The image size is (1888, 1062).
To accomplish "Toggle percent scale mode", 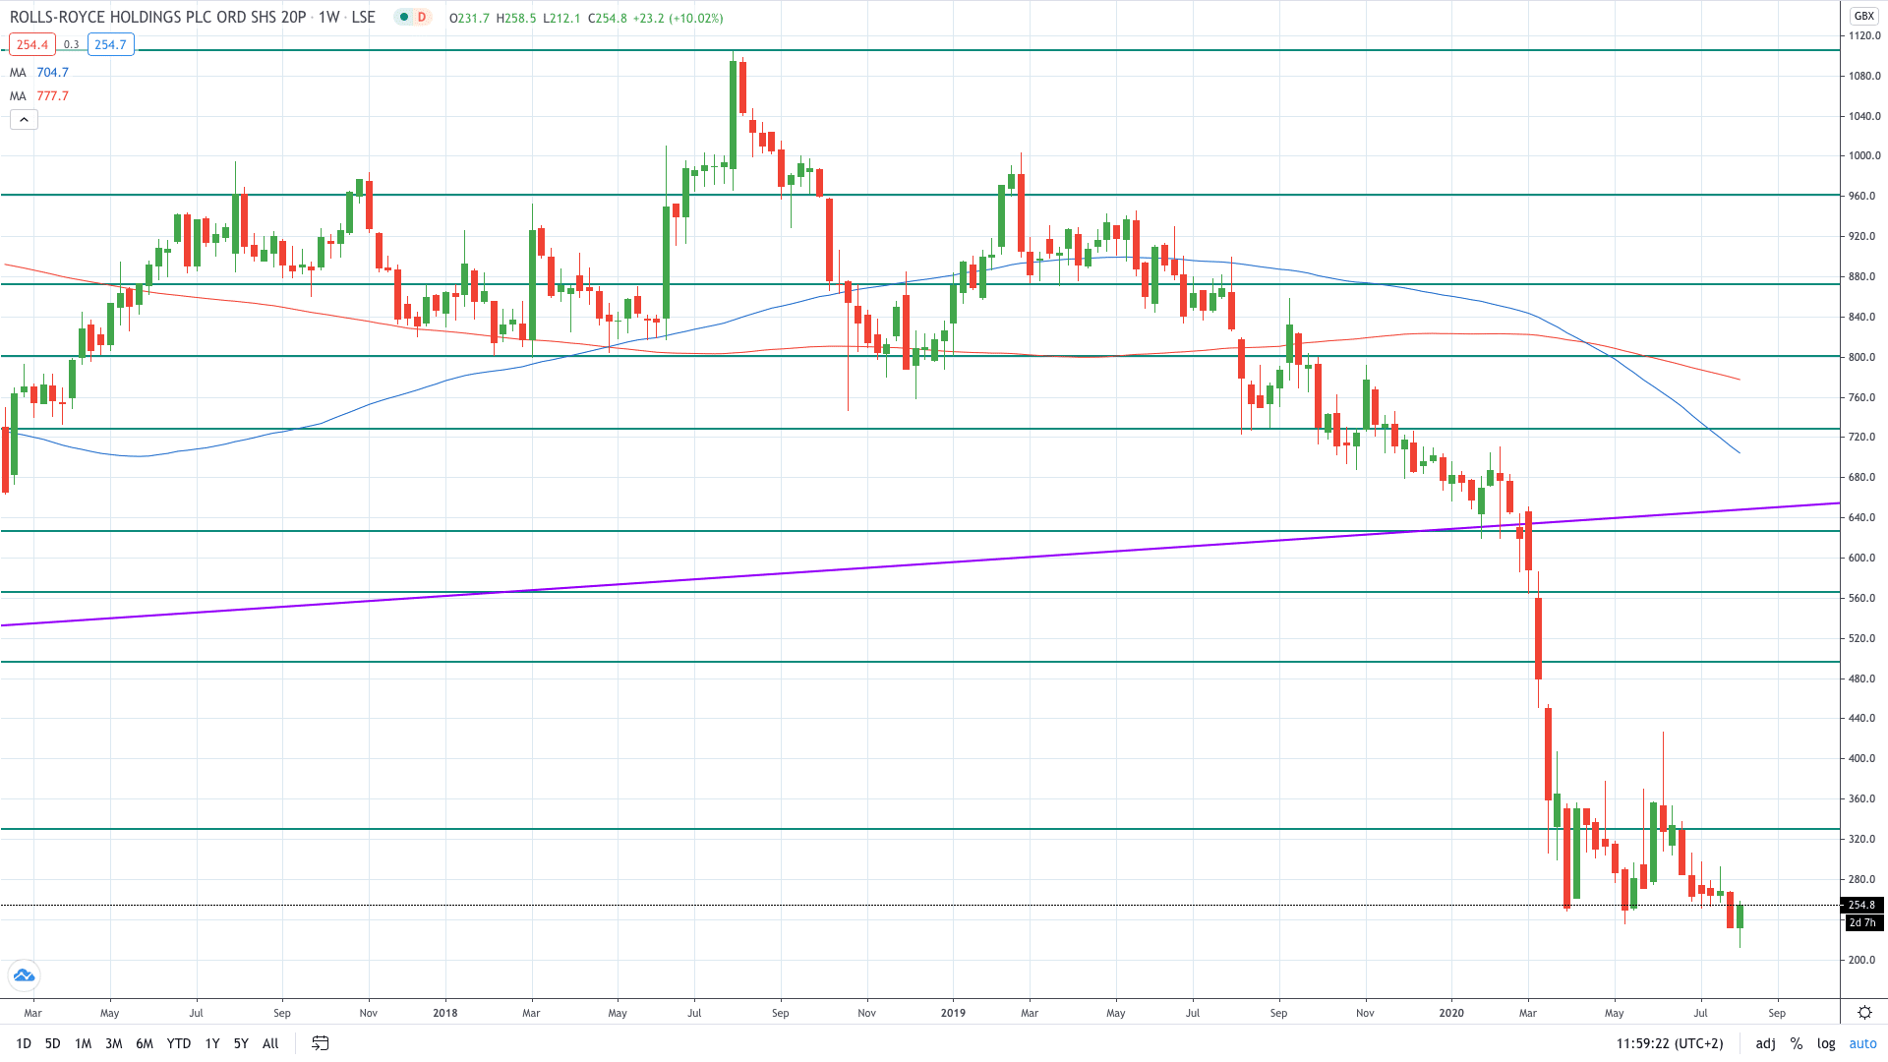I will [x=1797, y=1043].
